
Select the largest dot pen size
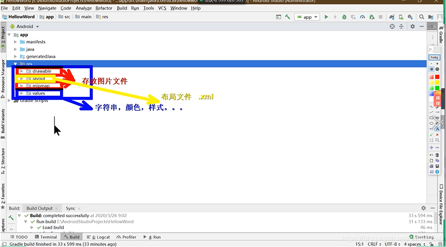point(438,69)
